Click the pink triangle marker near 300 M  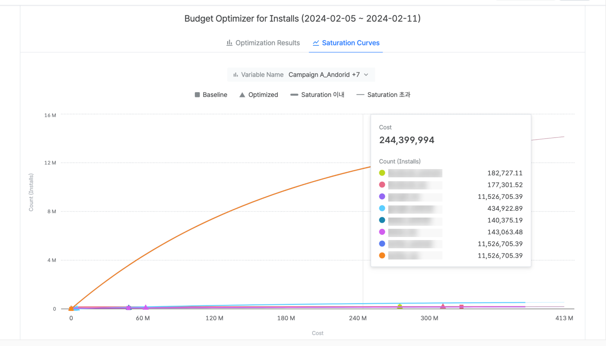coord(443,306)
